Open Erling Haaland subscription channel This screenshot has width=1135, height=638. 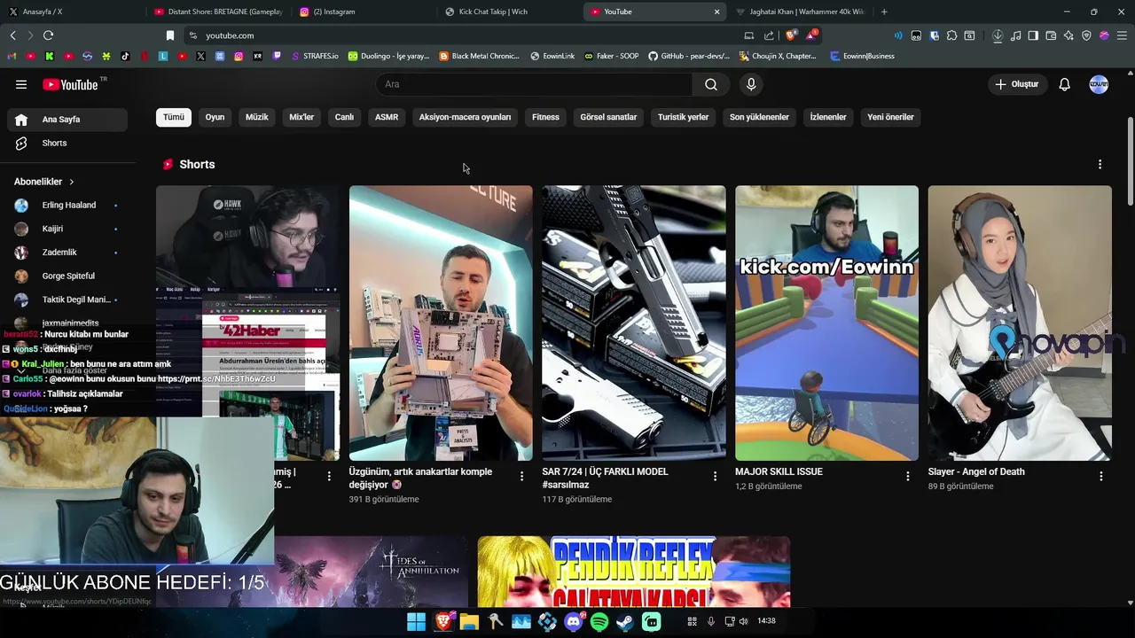point(67,206)
